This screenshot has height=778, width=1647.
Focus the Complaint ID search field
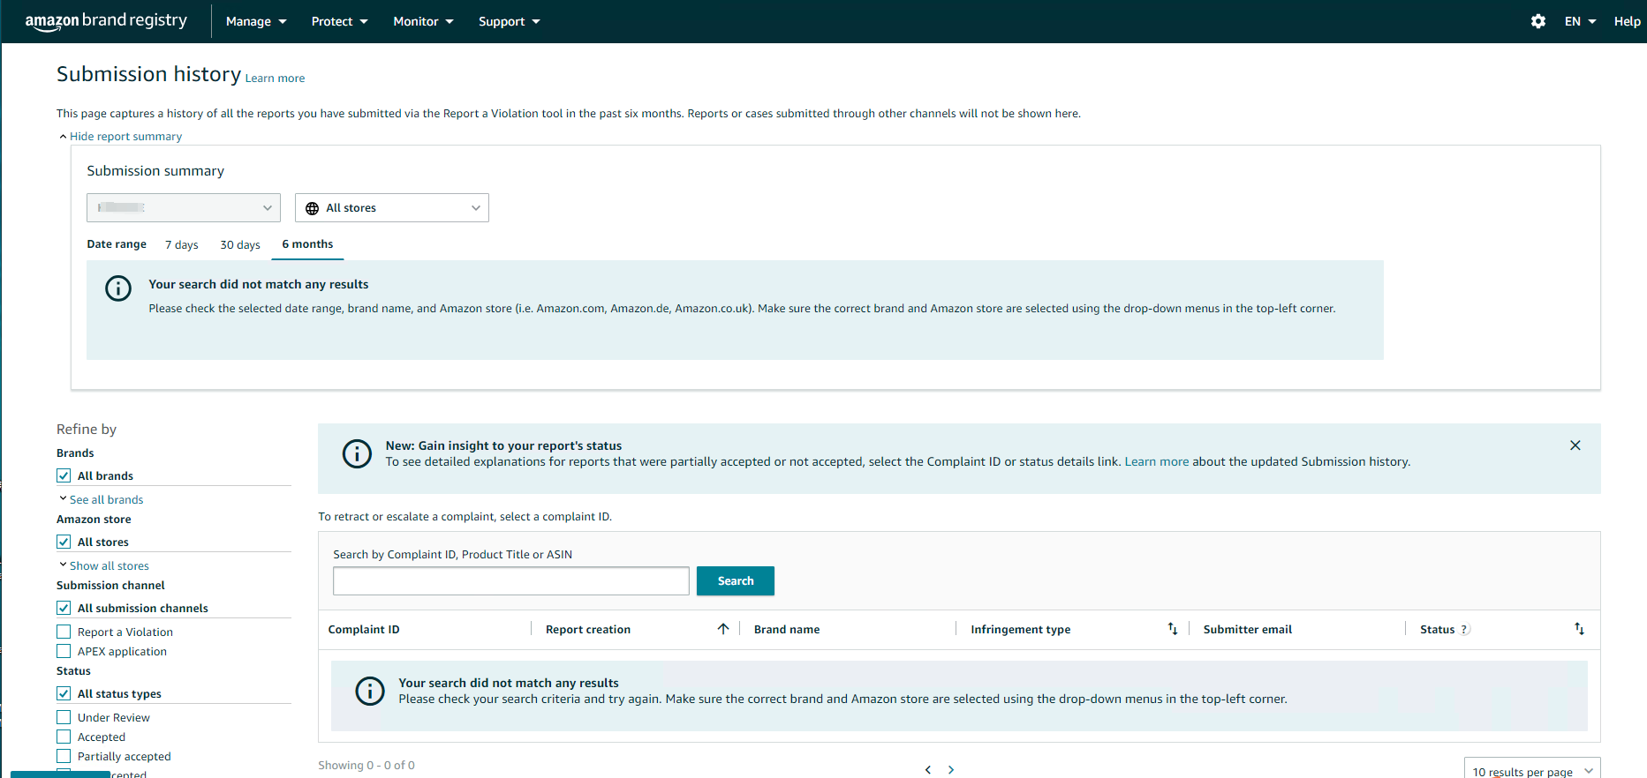[511, 580]
